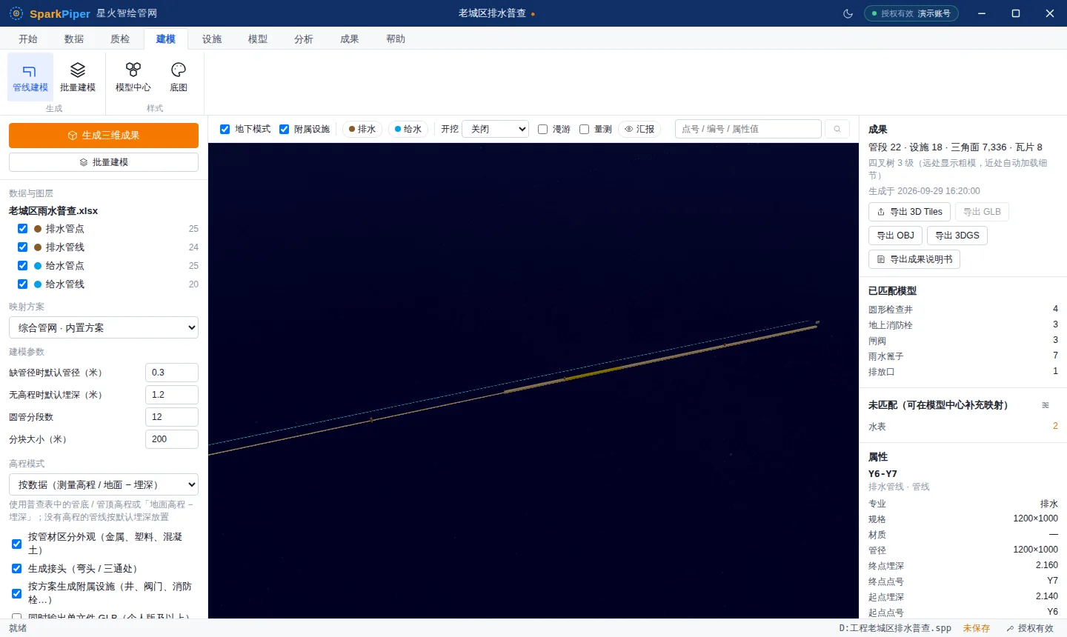Click the 授权有效 演示账号 badge

pyautogui.click(x=911, y=13)
